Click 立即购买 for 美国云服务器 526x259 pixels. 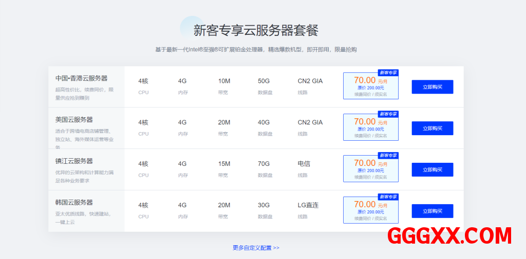pos(432,128)
